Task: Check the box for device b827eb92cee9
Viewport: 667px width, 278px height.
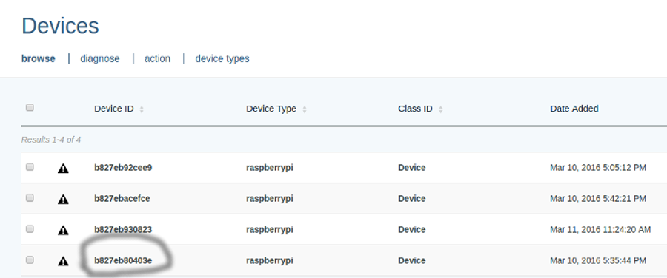Action: tap(30, 167)
